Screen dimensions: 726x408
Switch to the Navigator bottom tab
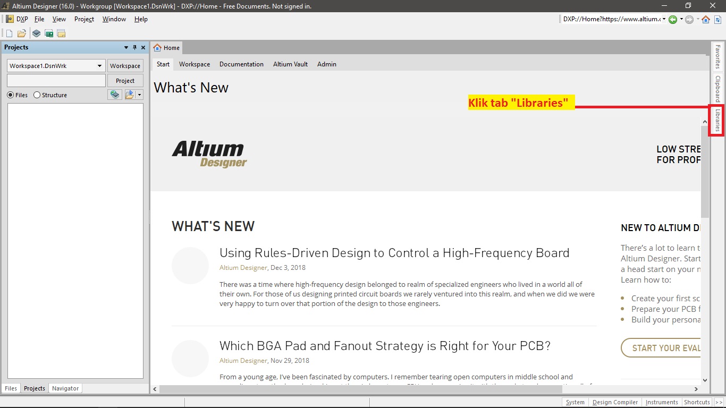[x=65, y=388]
